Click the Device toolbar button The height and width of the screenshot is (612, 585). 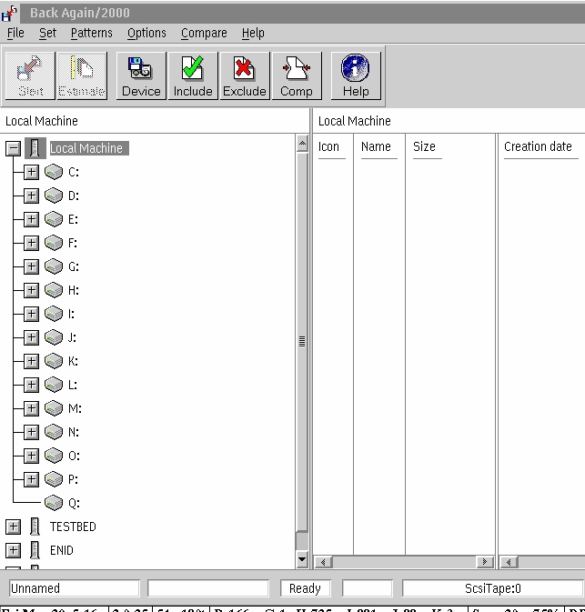141,75
